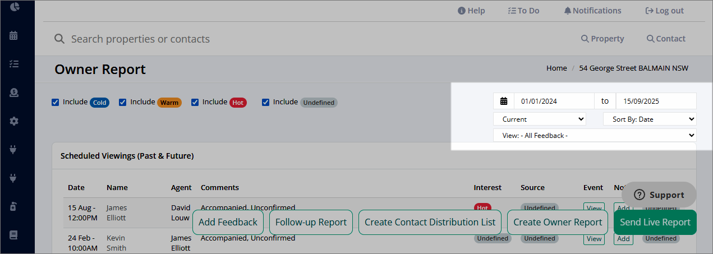Open the dashboard pie chart icon in sidebar
The image size is (713, 254).
tap(15, 7)
